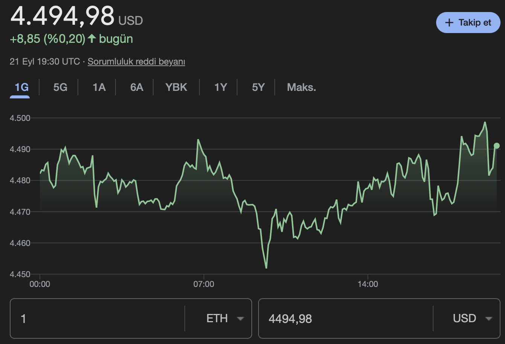Image resolution: width=505 pixels, height=344 pixels.
Task: Show the 5Y time range chart
Action: pos(258,87)
